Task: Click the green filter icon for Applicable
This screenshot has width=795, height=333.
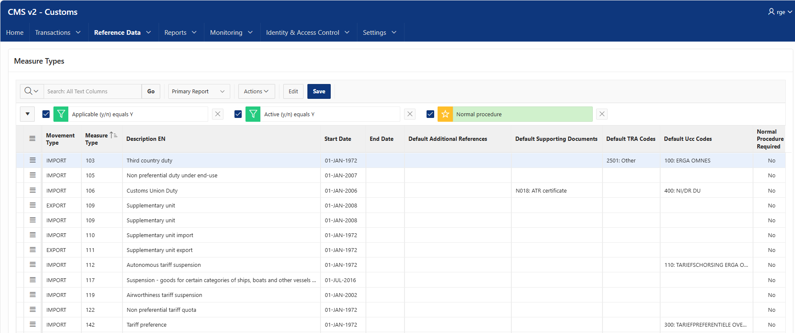Action: tap(61, 114)
